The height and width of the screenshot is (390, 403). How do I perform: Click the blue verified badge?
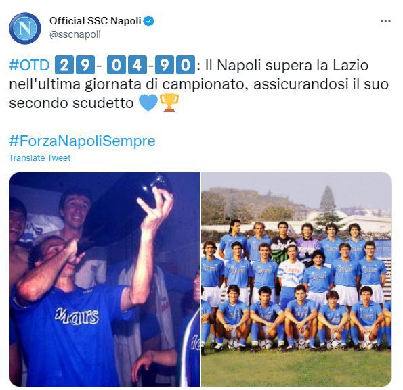tap(148, 21)
